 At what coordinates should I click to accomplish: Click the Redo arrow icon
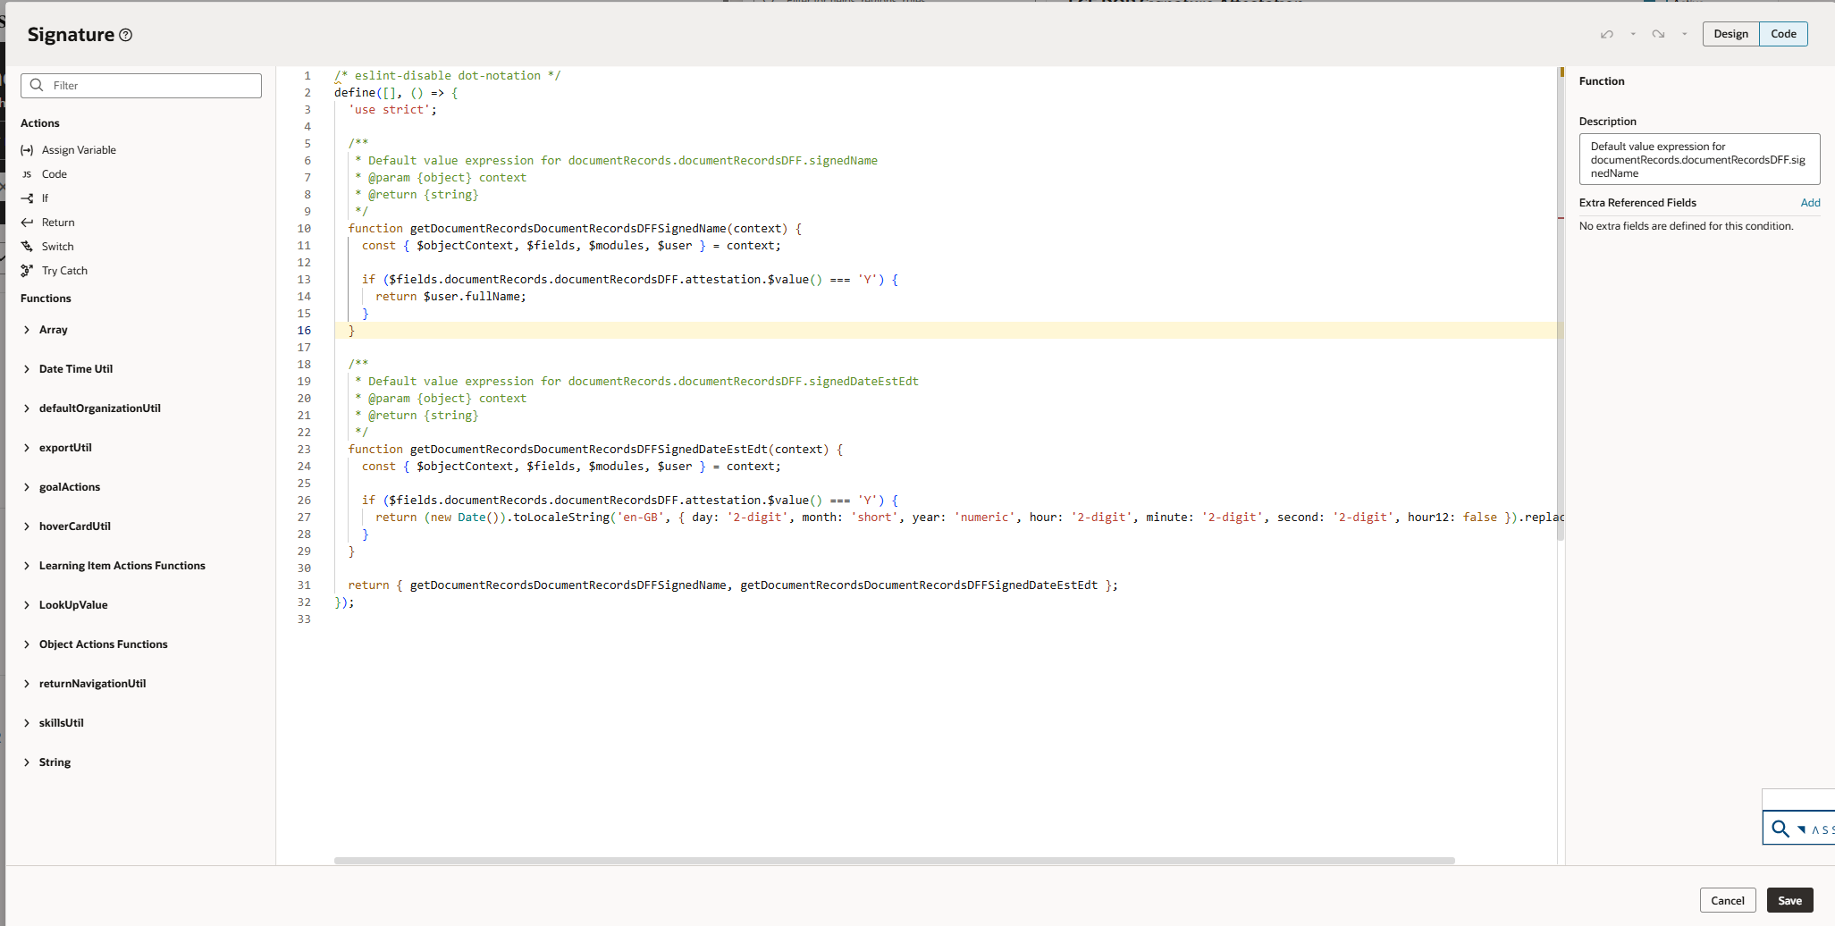pos(1658,34)
